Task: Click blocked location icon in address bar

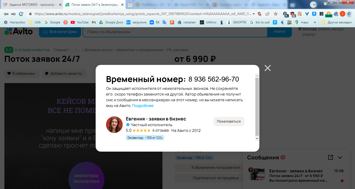Action: (259, 14)
